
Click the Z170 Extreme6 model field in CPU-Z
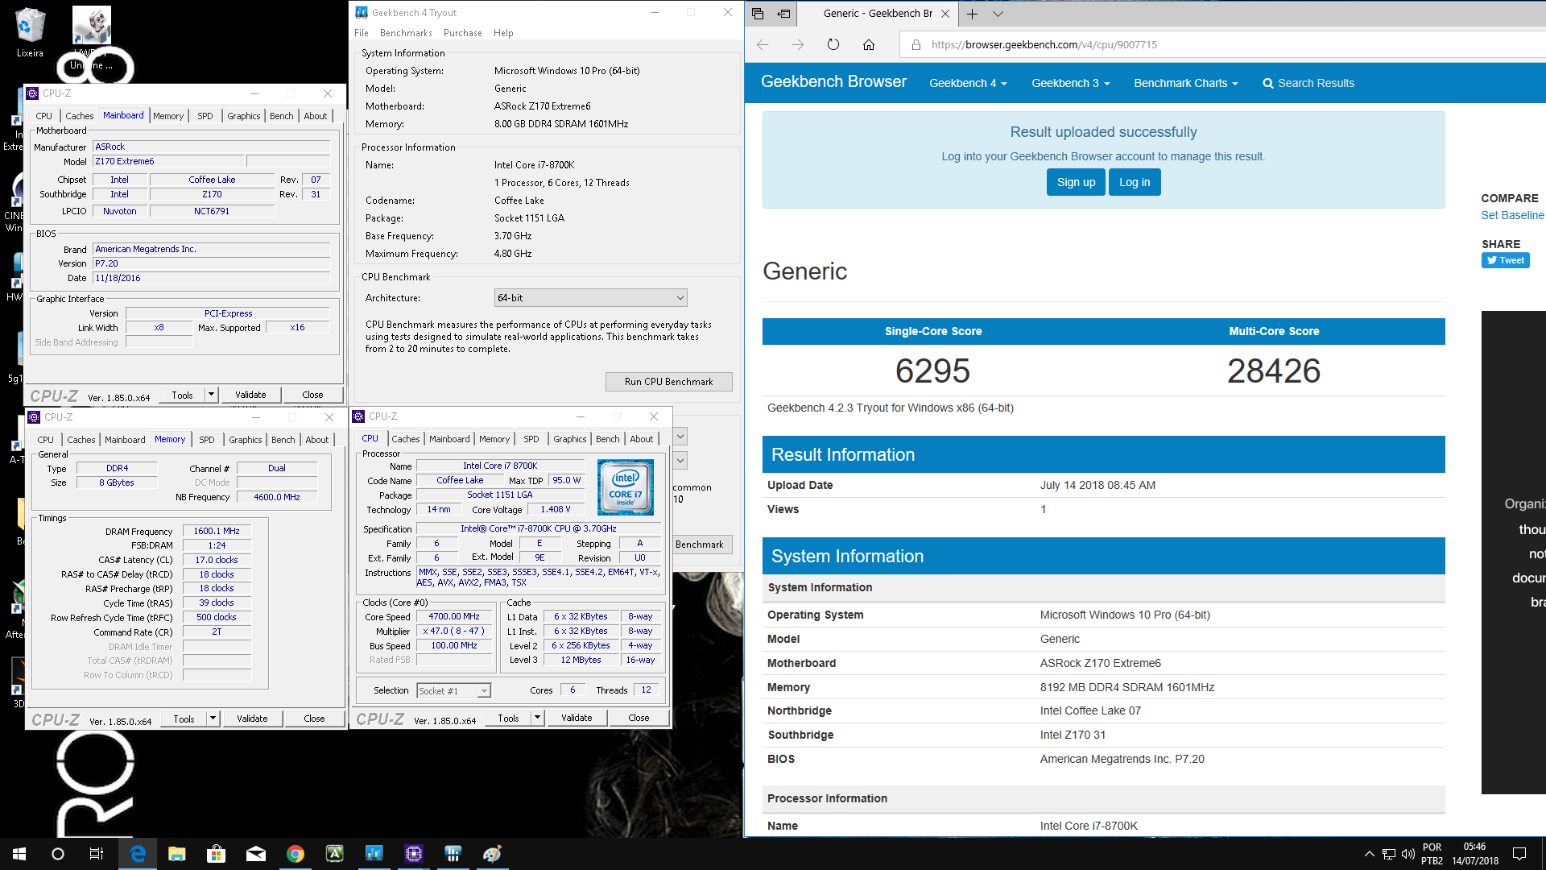click(168, 161)
